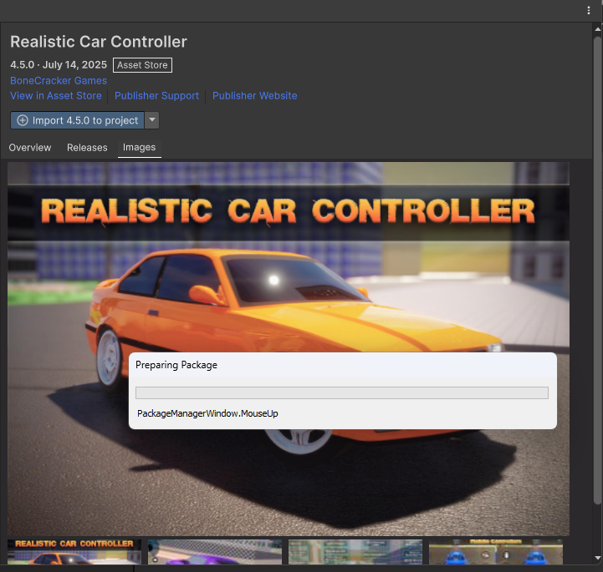The image size is (603, 572).
Task: Select the second thumbnail with purple car
Action: (215, 552)
